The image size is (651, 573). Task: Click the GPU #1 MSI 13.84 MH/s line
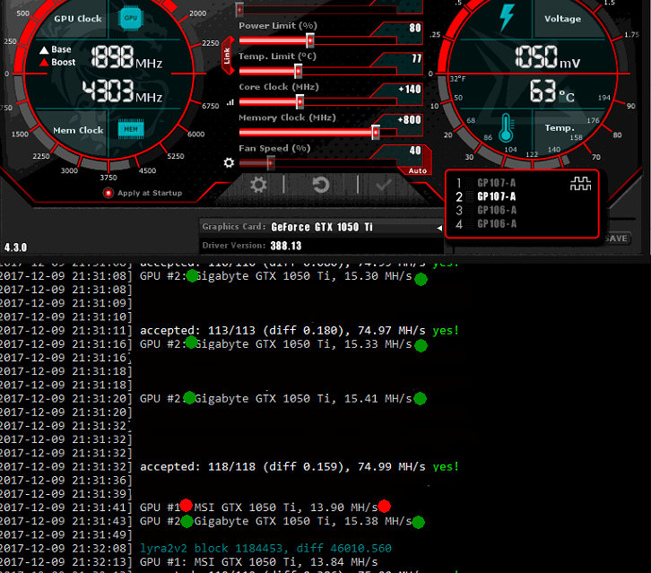[259, 561]
